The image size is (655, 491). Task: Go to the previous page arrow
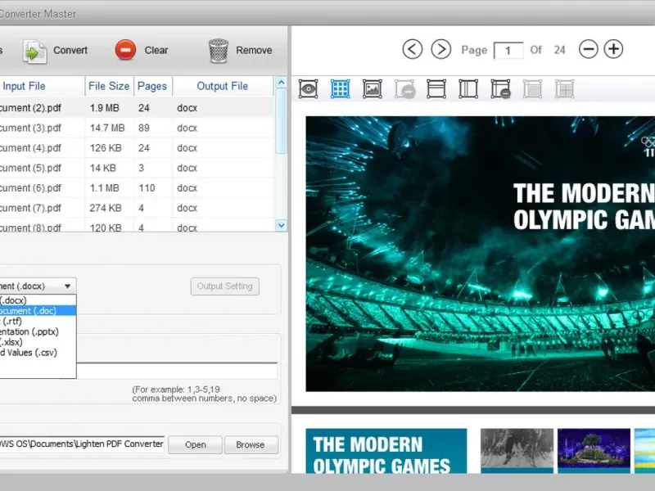pyautogui.click(x=413, y=49)
